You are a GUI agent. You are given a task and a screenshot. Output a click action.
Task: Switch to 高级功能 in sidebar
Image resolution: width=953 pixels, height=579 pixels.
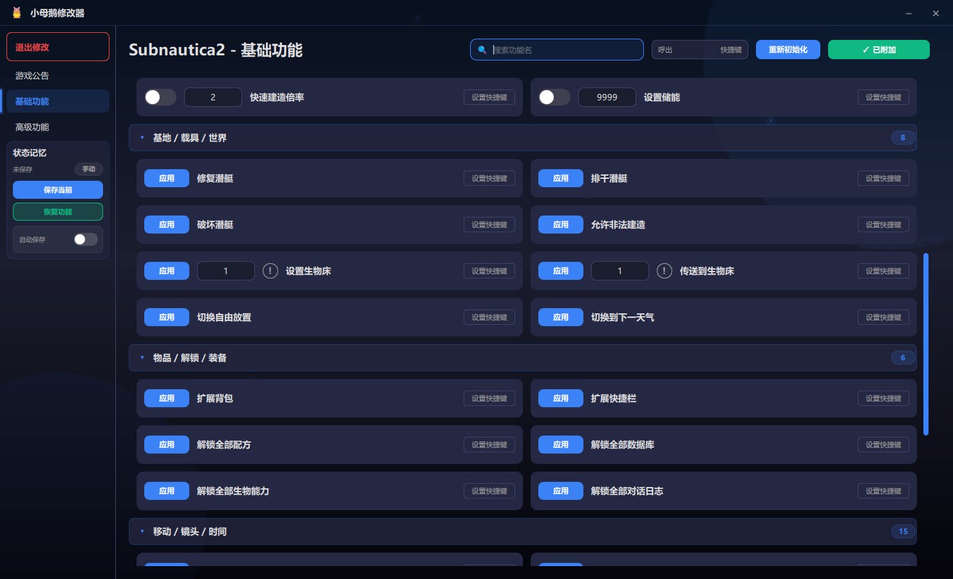(x=58, y=127)
